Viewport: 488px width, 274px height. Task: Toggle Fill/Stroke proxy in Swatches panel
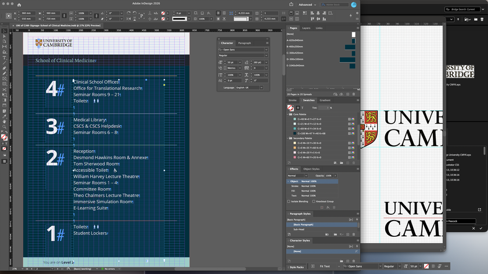[x=290, y=108]
